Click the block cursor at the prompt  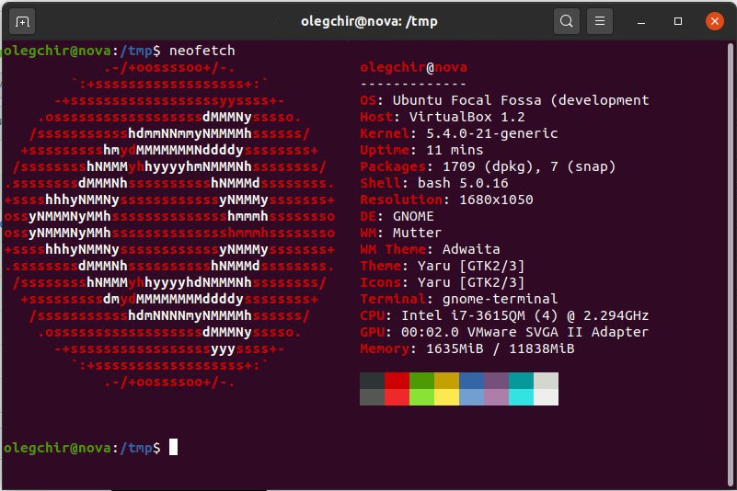(x=174, y=447)
